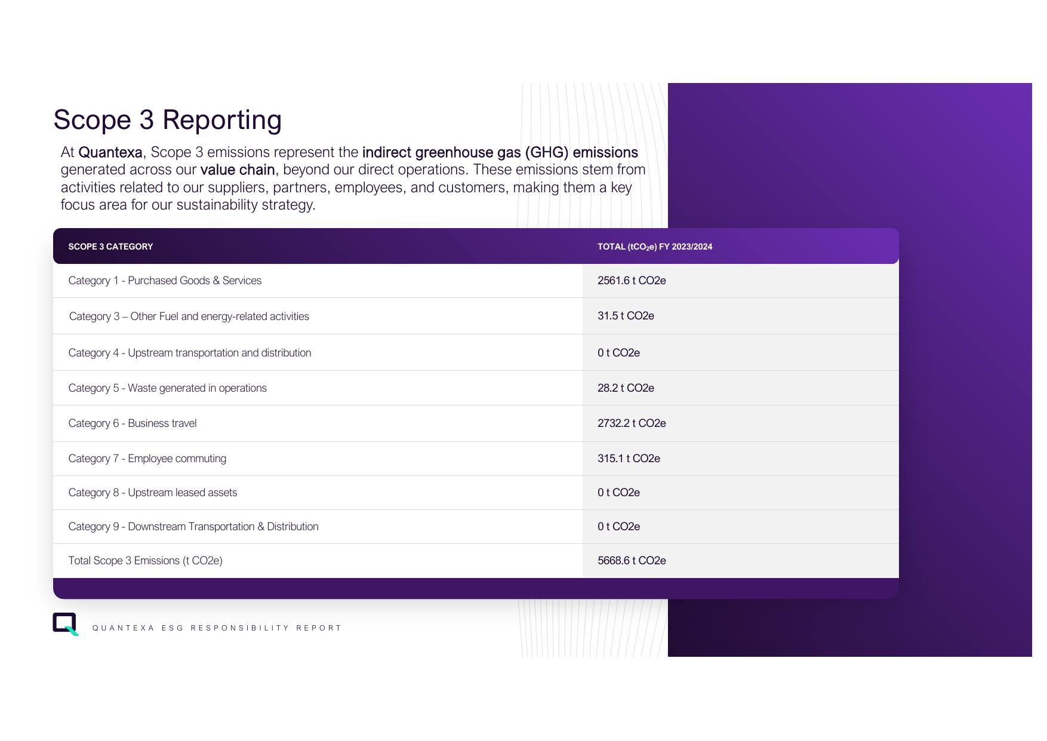
Task: Click the bold 'value chain' phrase
Action: [x=238, y=170]
